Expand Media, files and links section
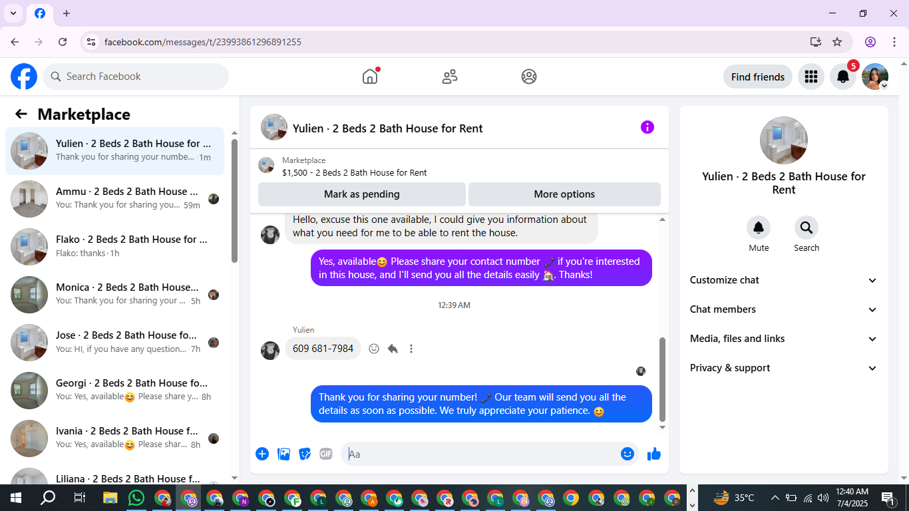909x511 pixels. coord(784,339)
